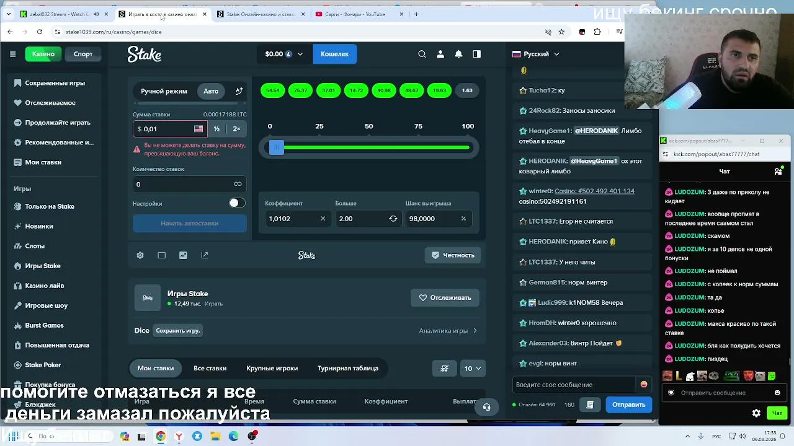Send chat message with Отправить
This screenshot has height=446, width=794.
coord(629,404)
